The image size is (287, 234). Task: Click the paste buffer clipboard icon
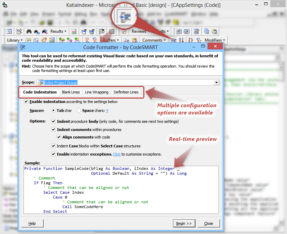134,40
